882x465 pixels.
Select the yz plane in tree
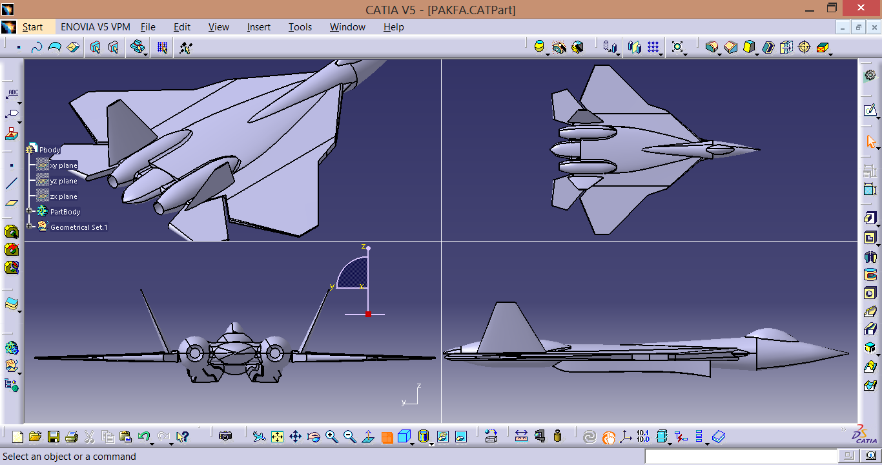pyautogui.click(x=63, y=181)
